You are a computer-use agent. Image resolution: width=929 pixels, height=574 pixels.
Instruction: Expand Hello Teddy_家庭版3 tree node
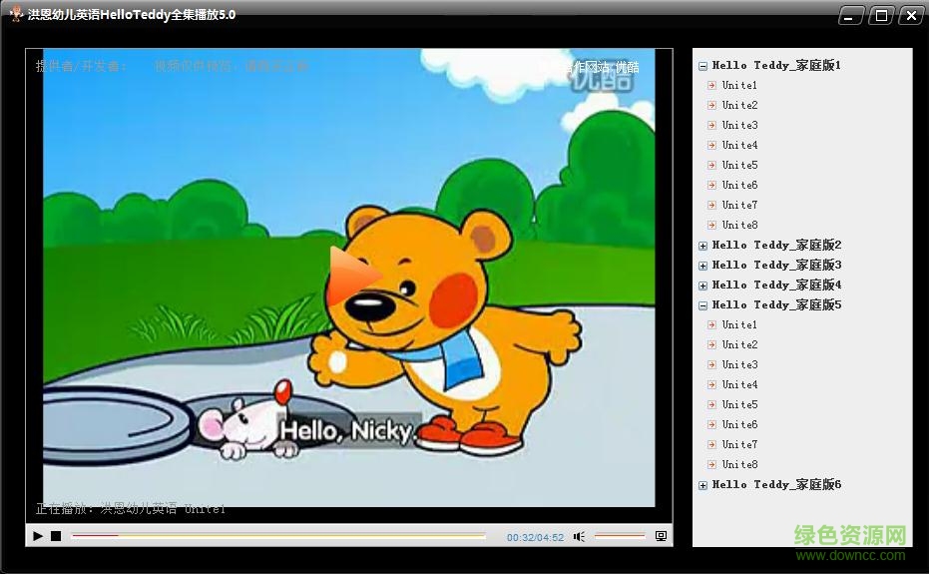[702, 266]
